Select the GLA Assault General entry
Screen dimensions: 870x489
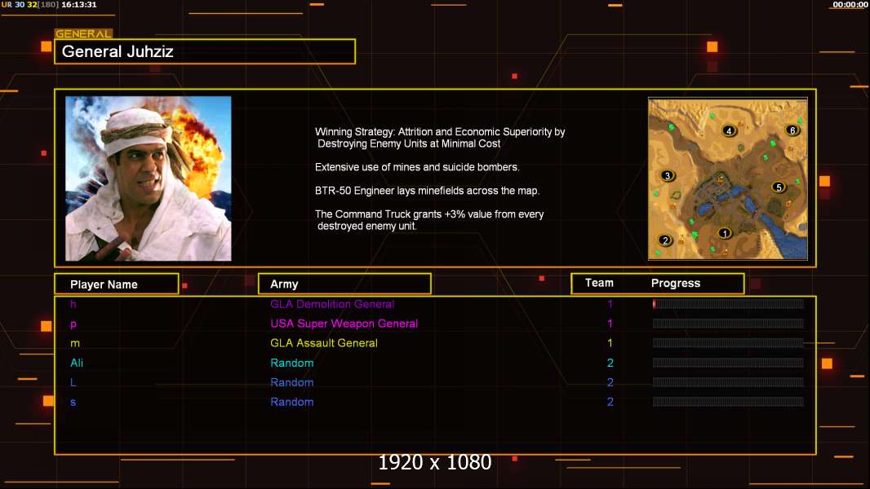tap(324, 343)
